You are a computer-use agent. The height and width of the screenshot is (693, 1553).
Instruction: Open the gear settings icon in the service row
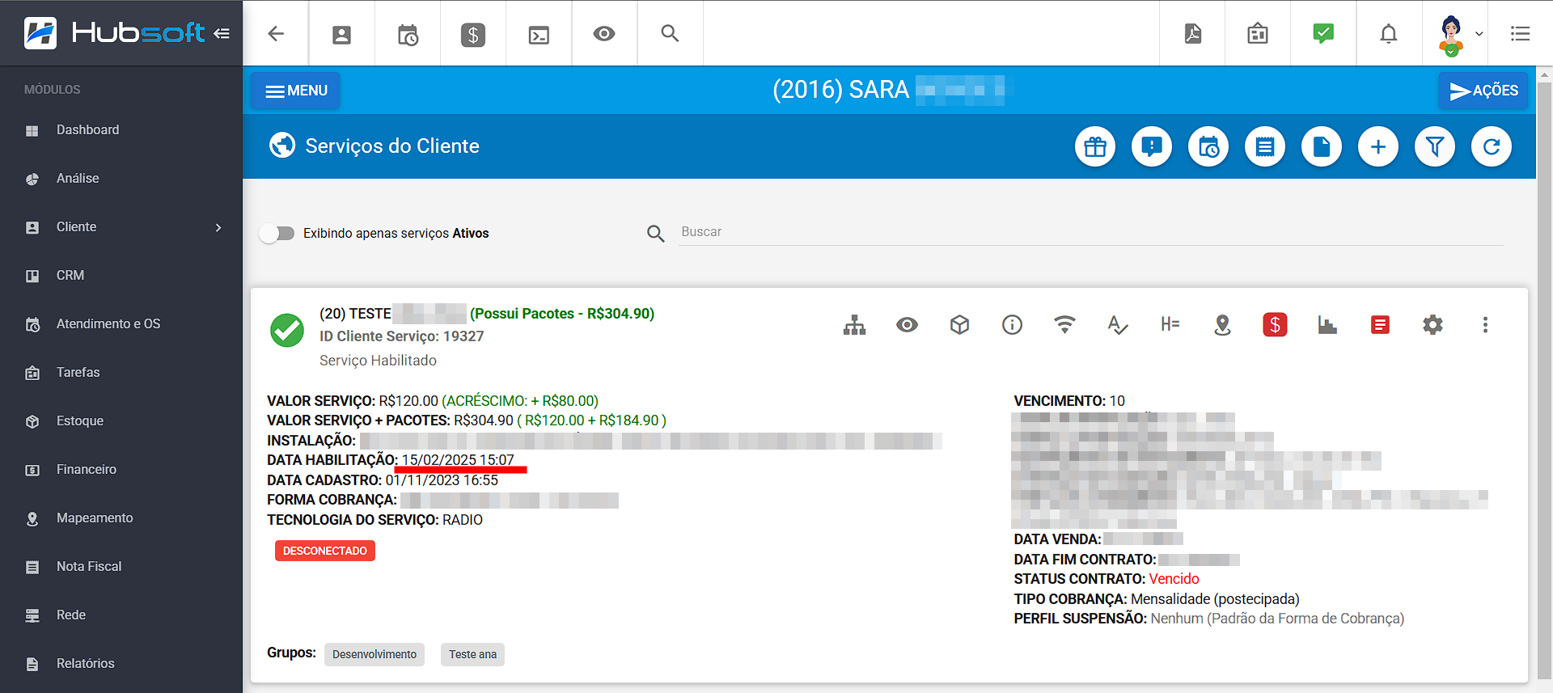[1432, 325]
